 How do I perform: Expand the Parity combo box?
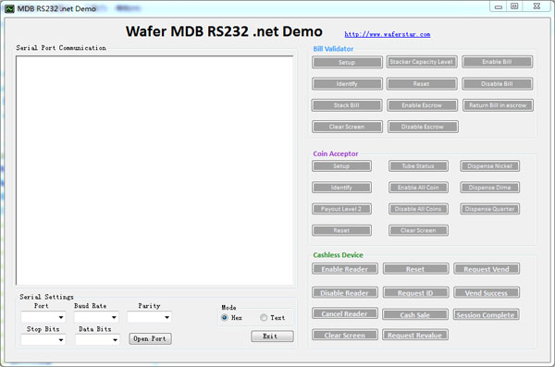(149, 317)
